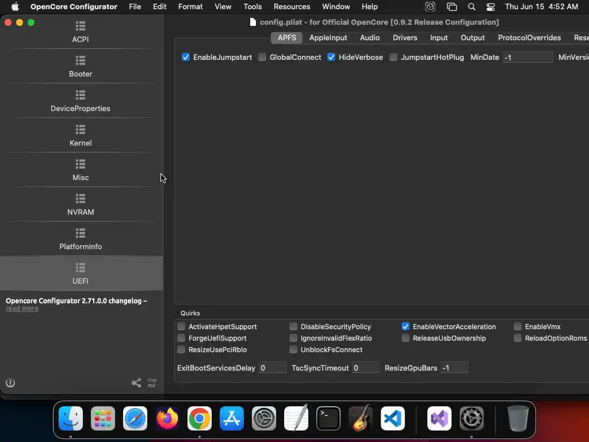Enable the UnblockFsConnect quirk
589x442 pixels.
[x=293, y=349]
